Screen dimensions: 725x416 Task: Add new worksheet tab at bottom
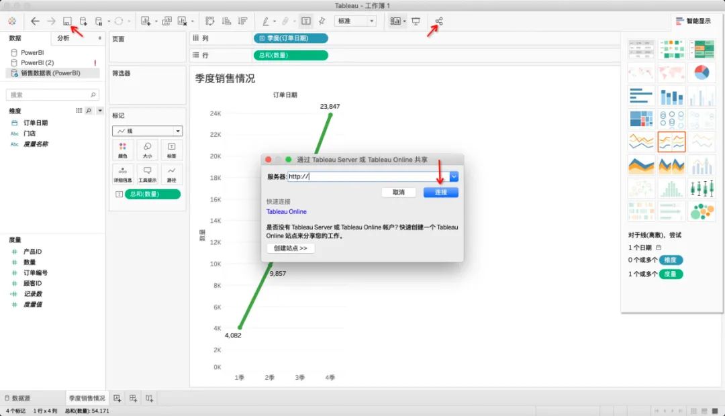(x=117, y=398)
